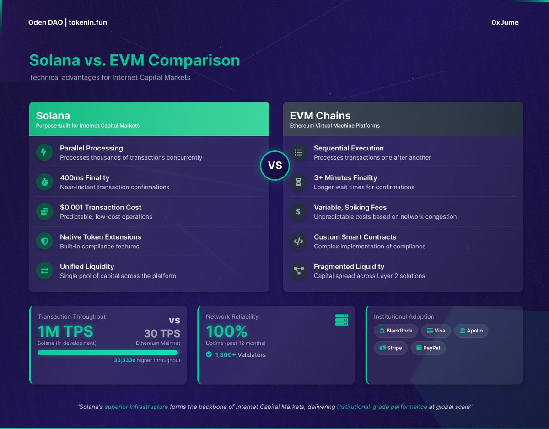The width and height of the screenshot is (549, 429).
Task: Click 'Longer wait times for confirmations' text
Action: click(364, 187)
